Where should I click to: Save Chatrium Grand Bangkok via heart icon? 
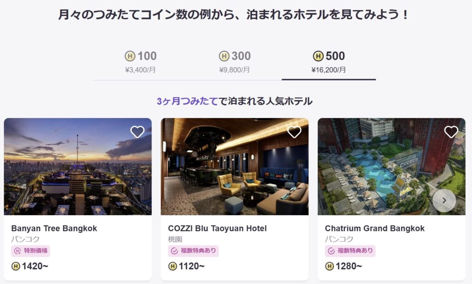(451, 132)
